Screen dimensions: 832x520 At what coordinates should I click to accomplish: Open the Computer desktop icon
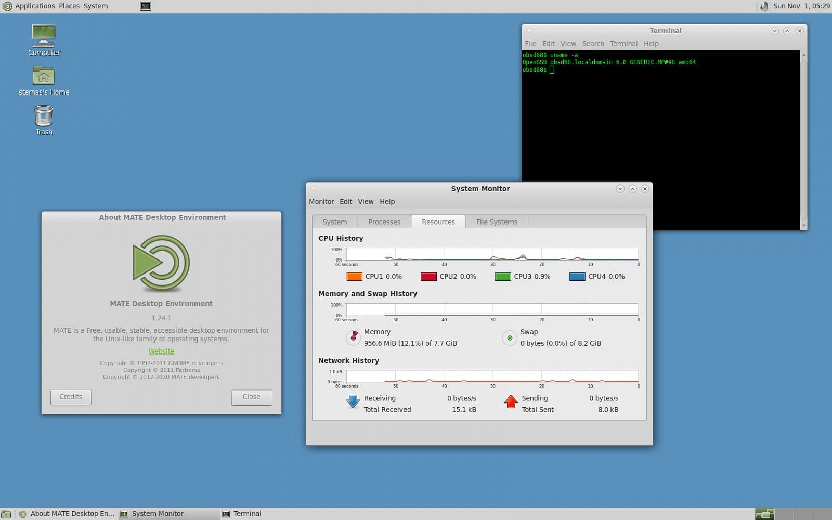click(44, 36)
